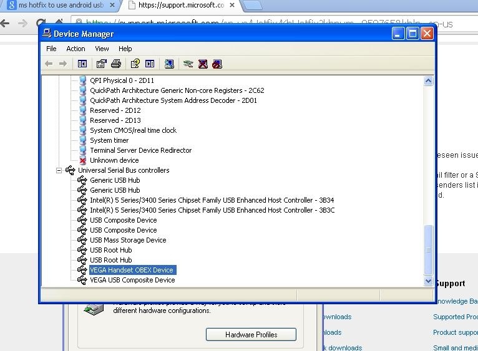Close the support.microsoft.com browser tab
478x351 pixels.
[232, 5]
